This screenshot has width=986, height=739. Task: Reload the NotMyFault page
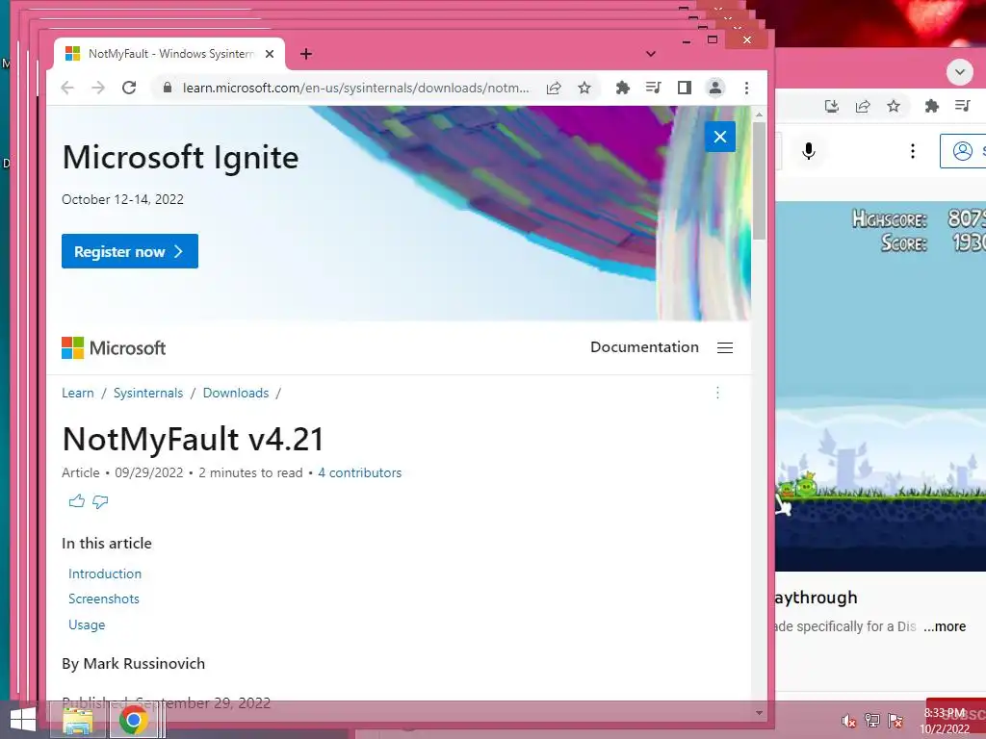129,88
